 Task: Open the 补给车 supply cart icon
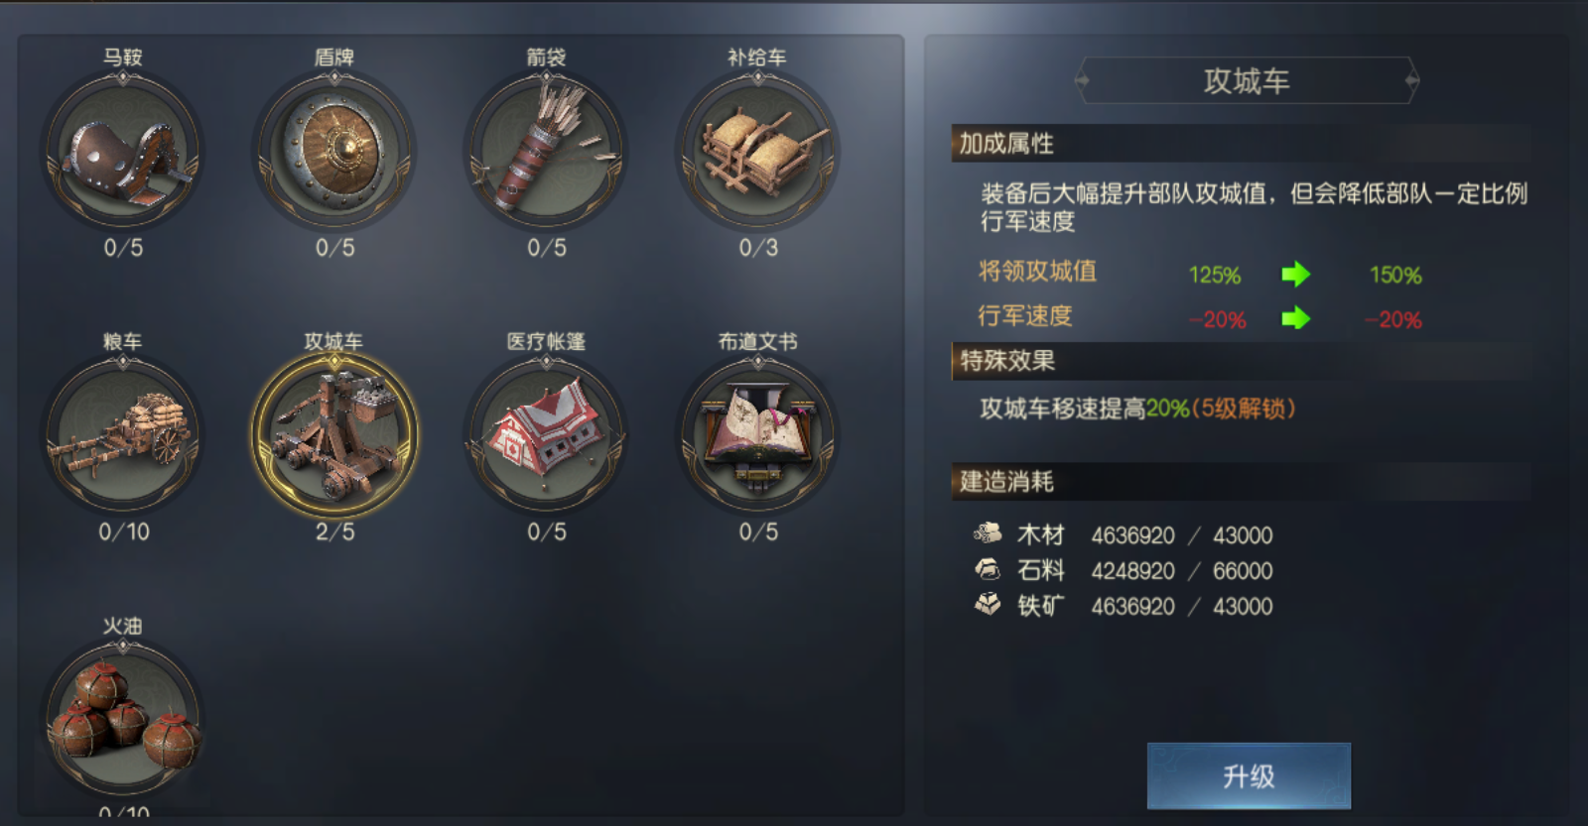coord(758,153)
